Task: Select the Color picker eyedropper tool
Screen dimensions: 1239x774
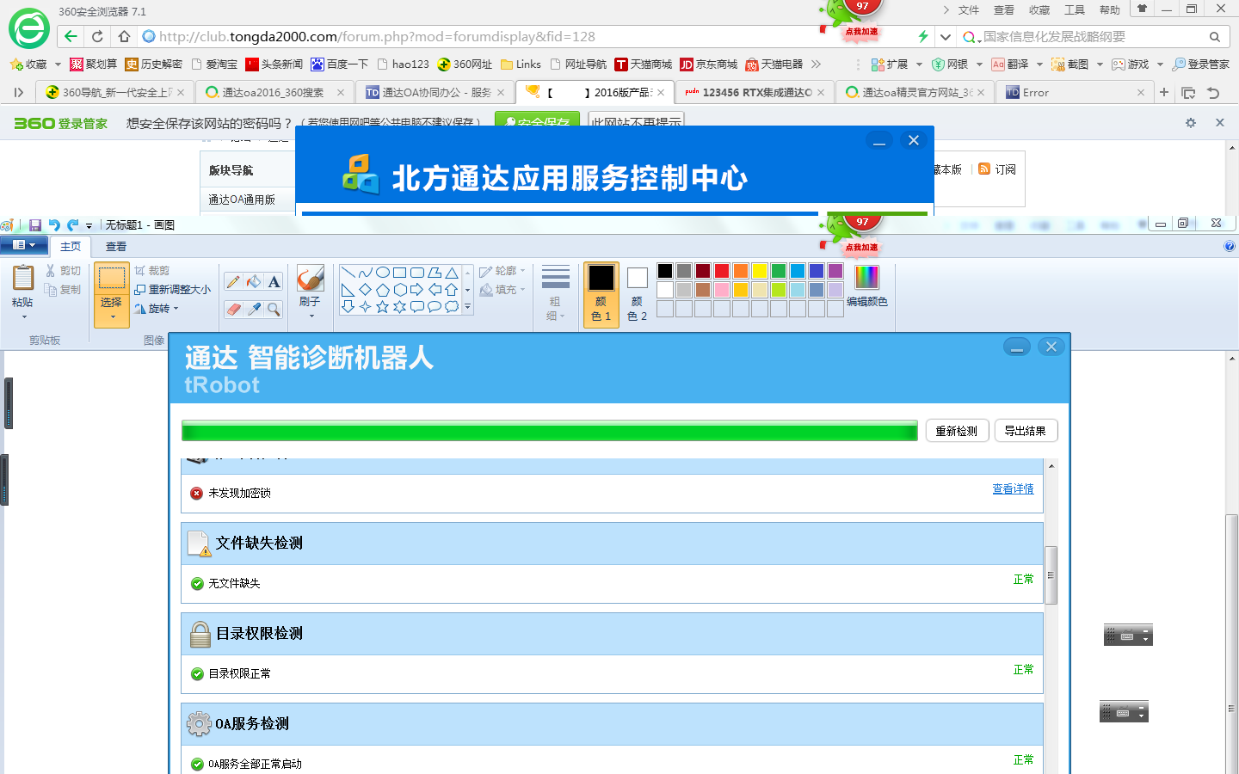Action: [254, 309]
